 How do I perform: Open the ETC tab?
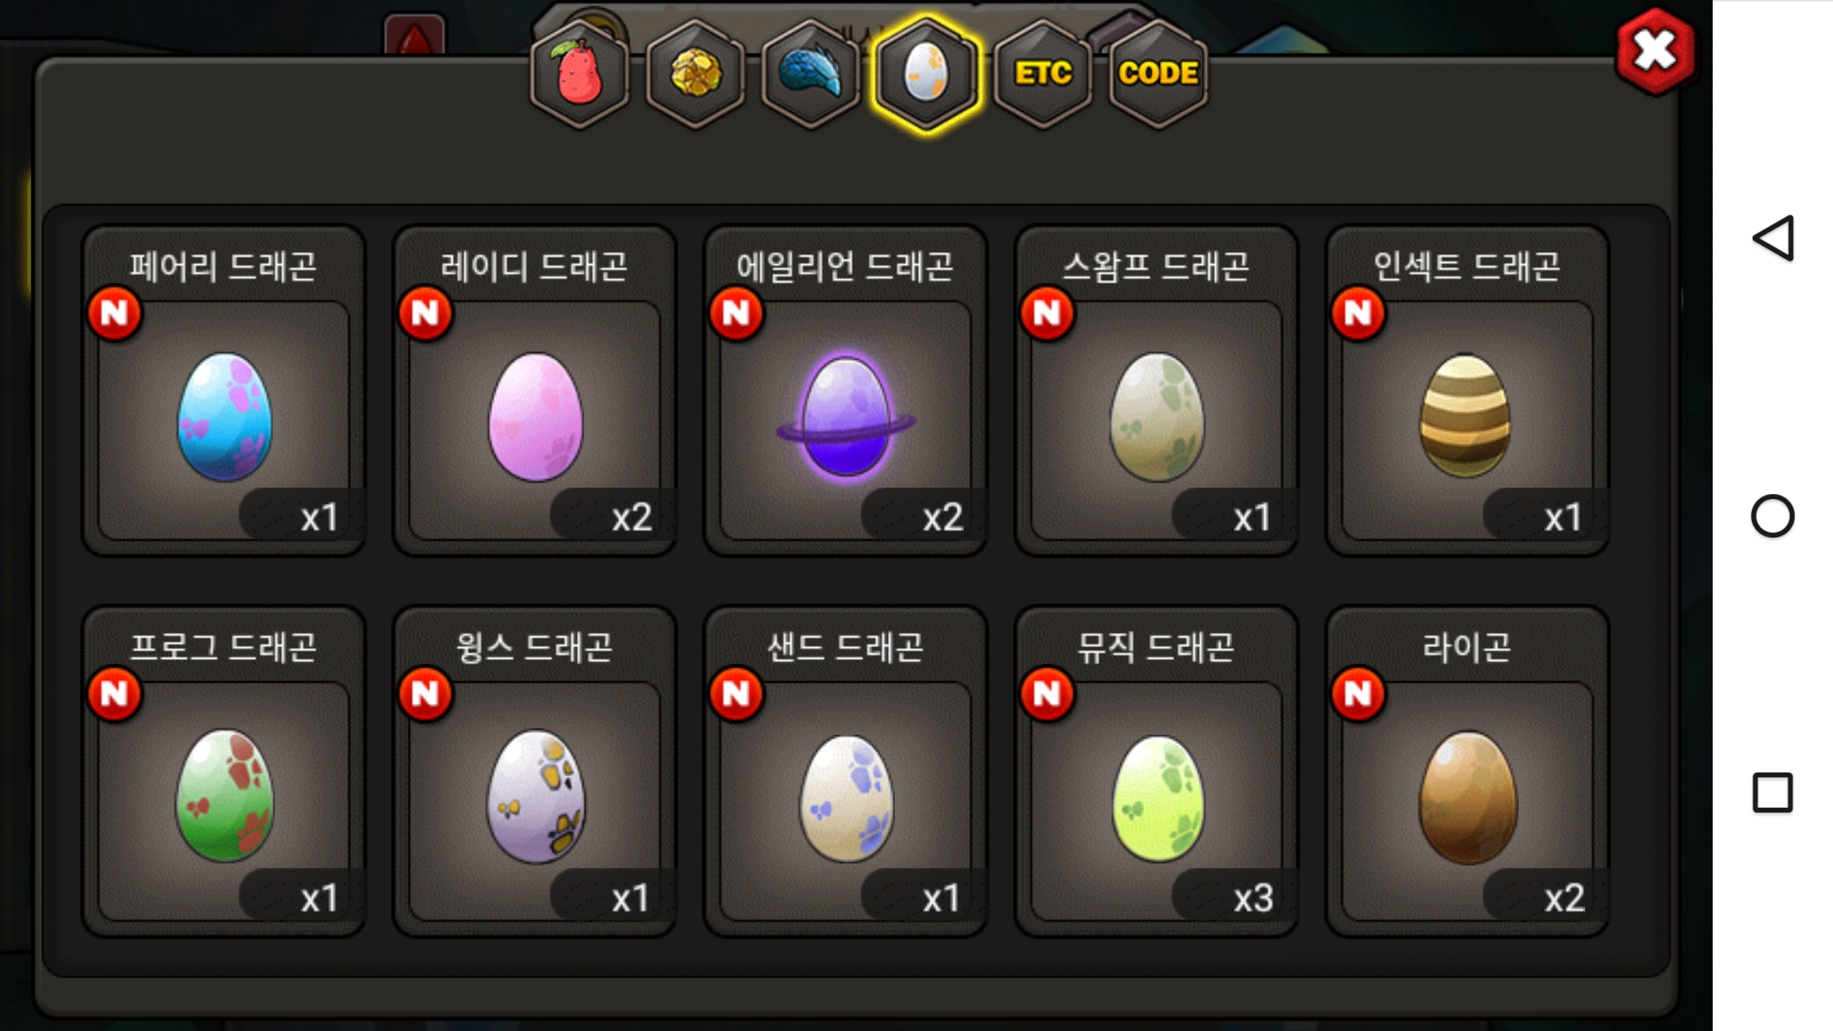[1043, 74]
